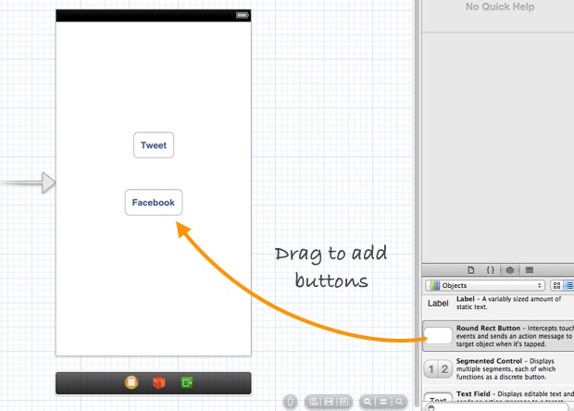Switch library to list view
Viewport: 574px width, 411px height.
(568, 286)
